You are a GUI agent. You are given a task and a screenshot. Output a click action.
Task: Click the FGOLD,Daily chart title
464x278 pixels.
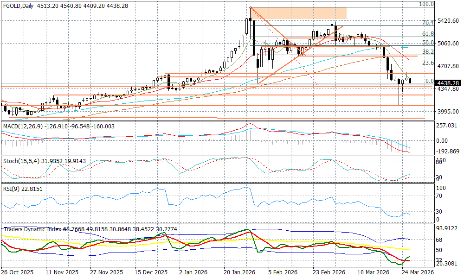21,6
